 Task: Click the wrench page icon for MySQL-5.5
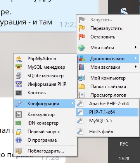click(80, 121)
